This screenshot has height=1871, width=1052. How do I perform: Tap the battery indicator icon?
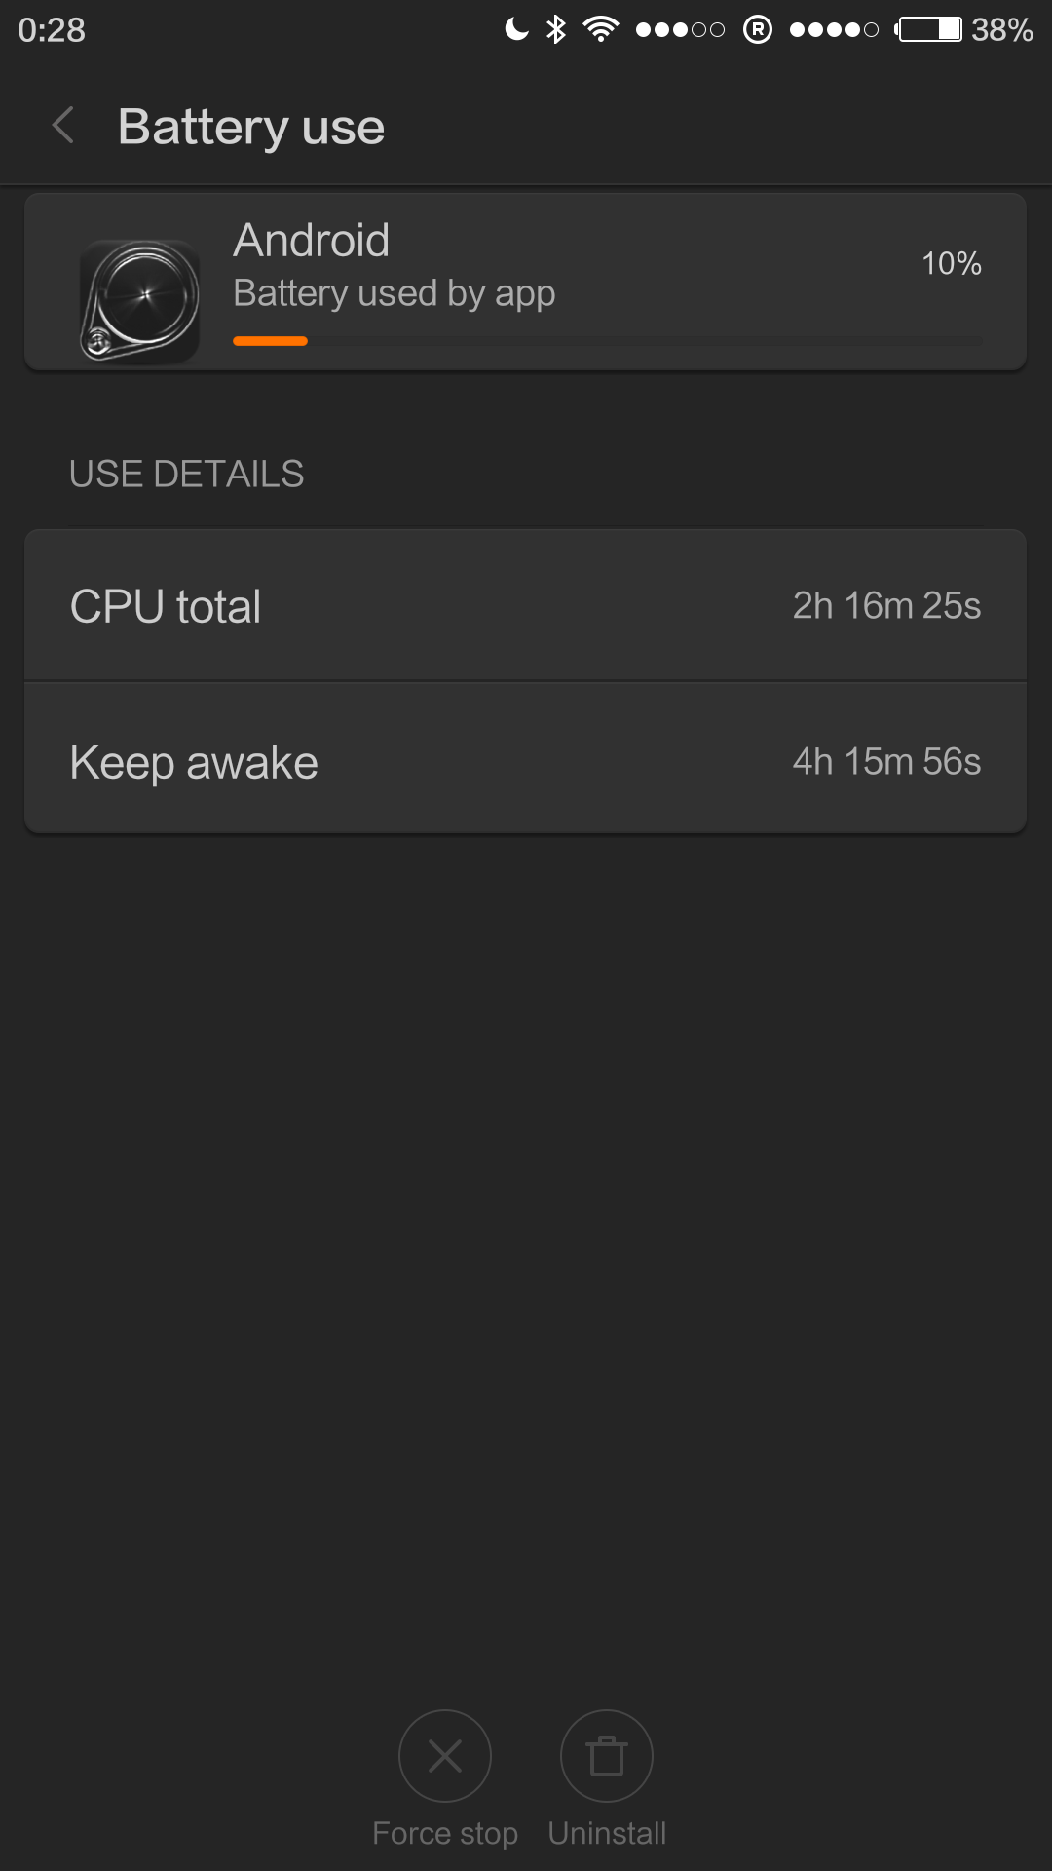point(929,29)
